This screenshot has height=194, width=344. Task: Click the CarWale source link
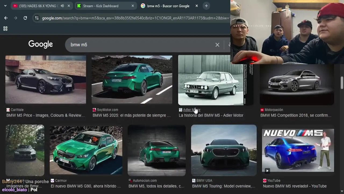click(x=17, y=110)
